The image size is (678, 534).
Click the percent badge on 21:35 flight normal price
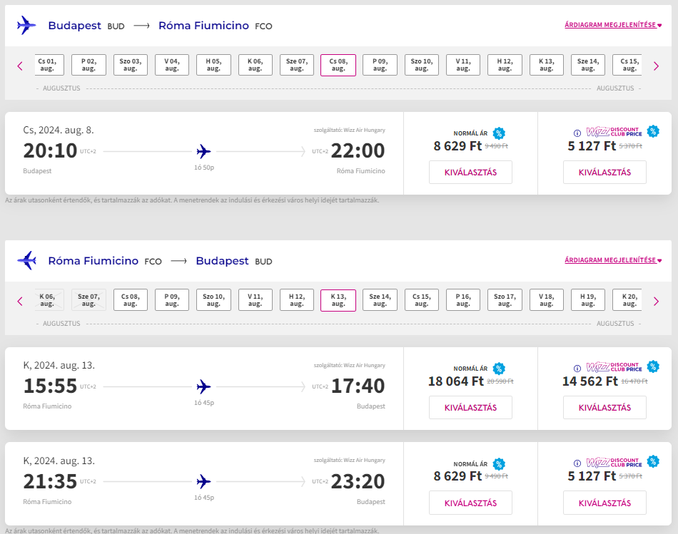(499, 463)
